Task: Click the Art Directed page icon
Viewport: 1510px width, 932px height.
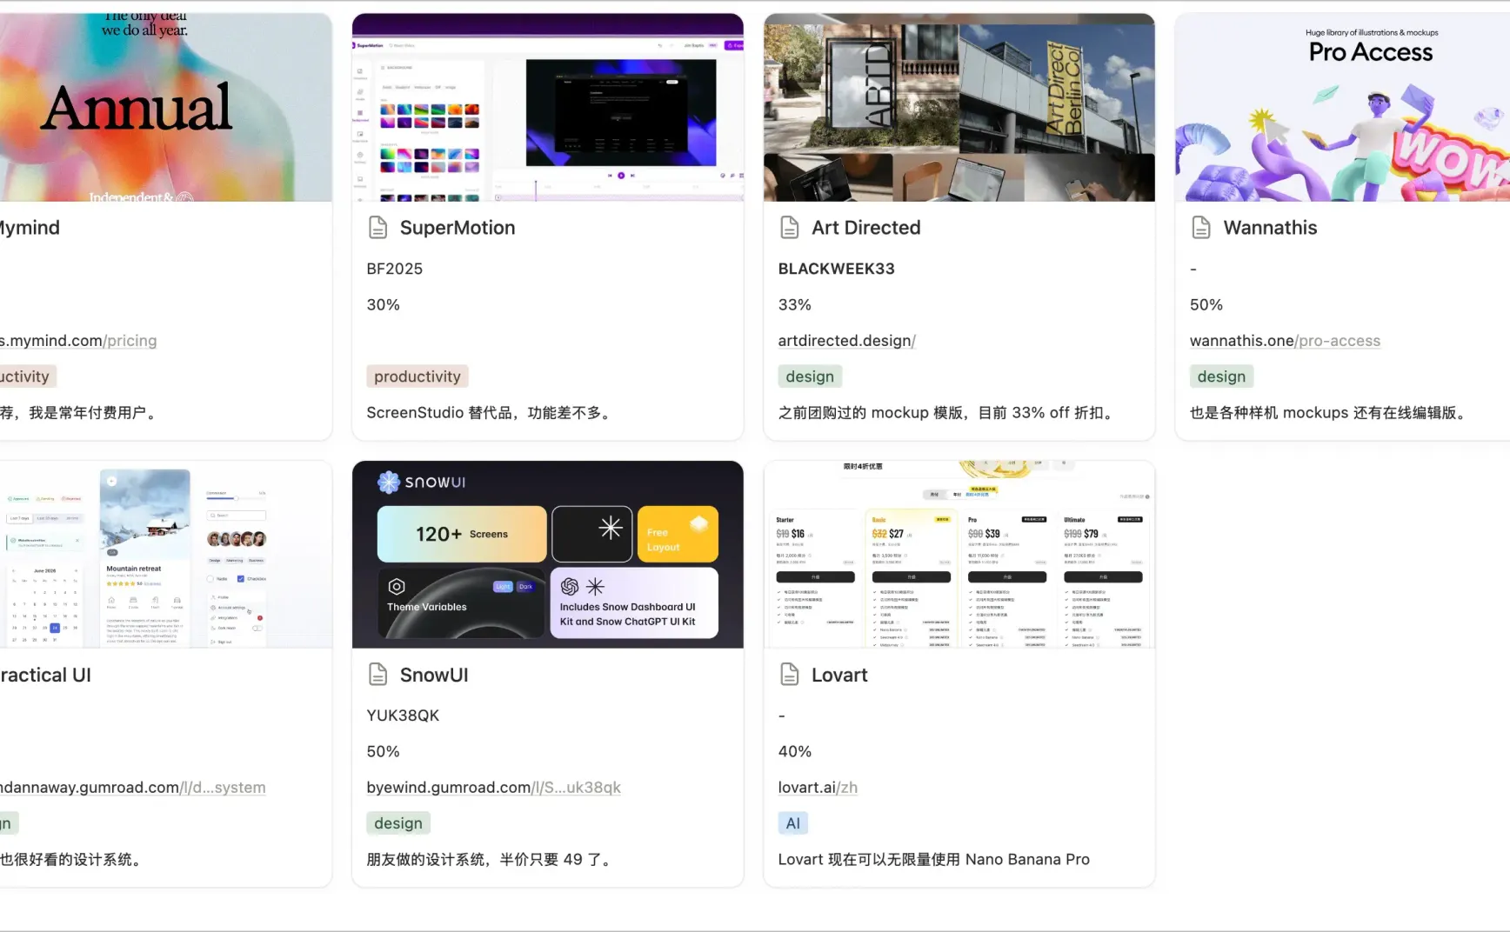Action: tap(789, 228)
